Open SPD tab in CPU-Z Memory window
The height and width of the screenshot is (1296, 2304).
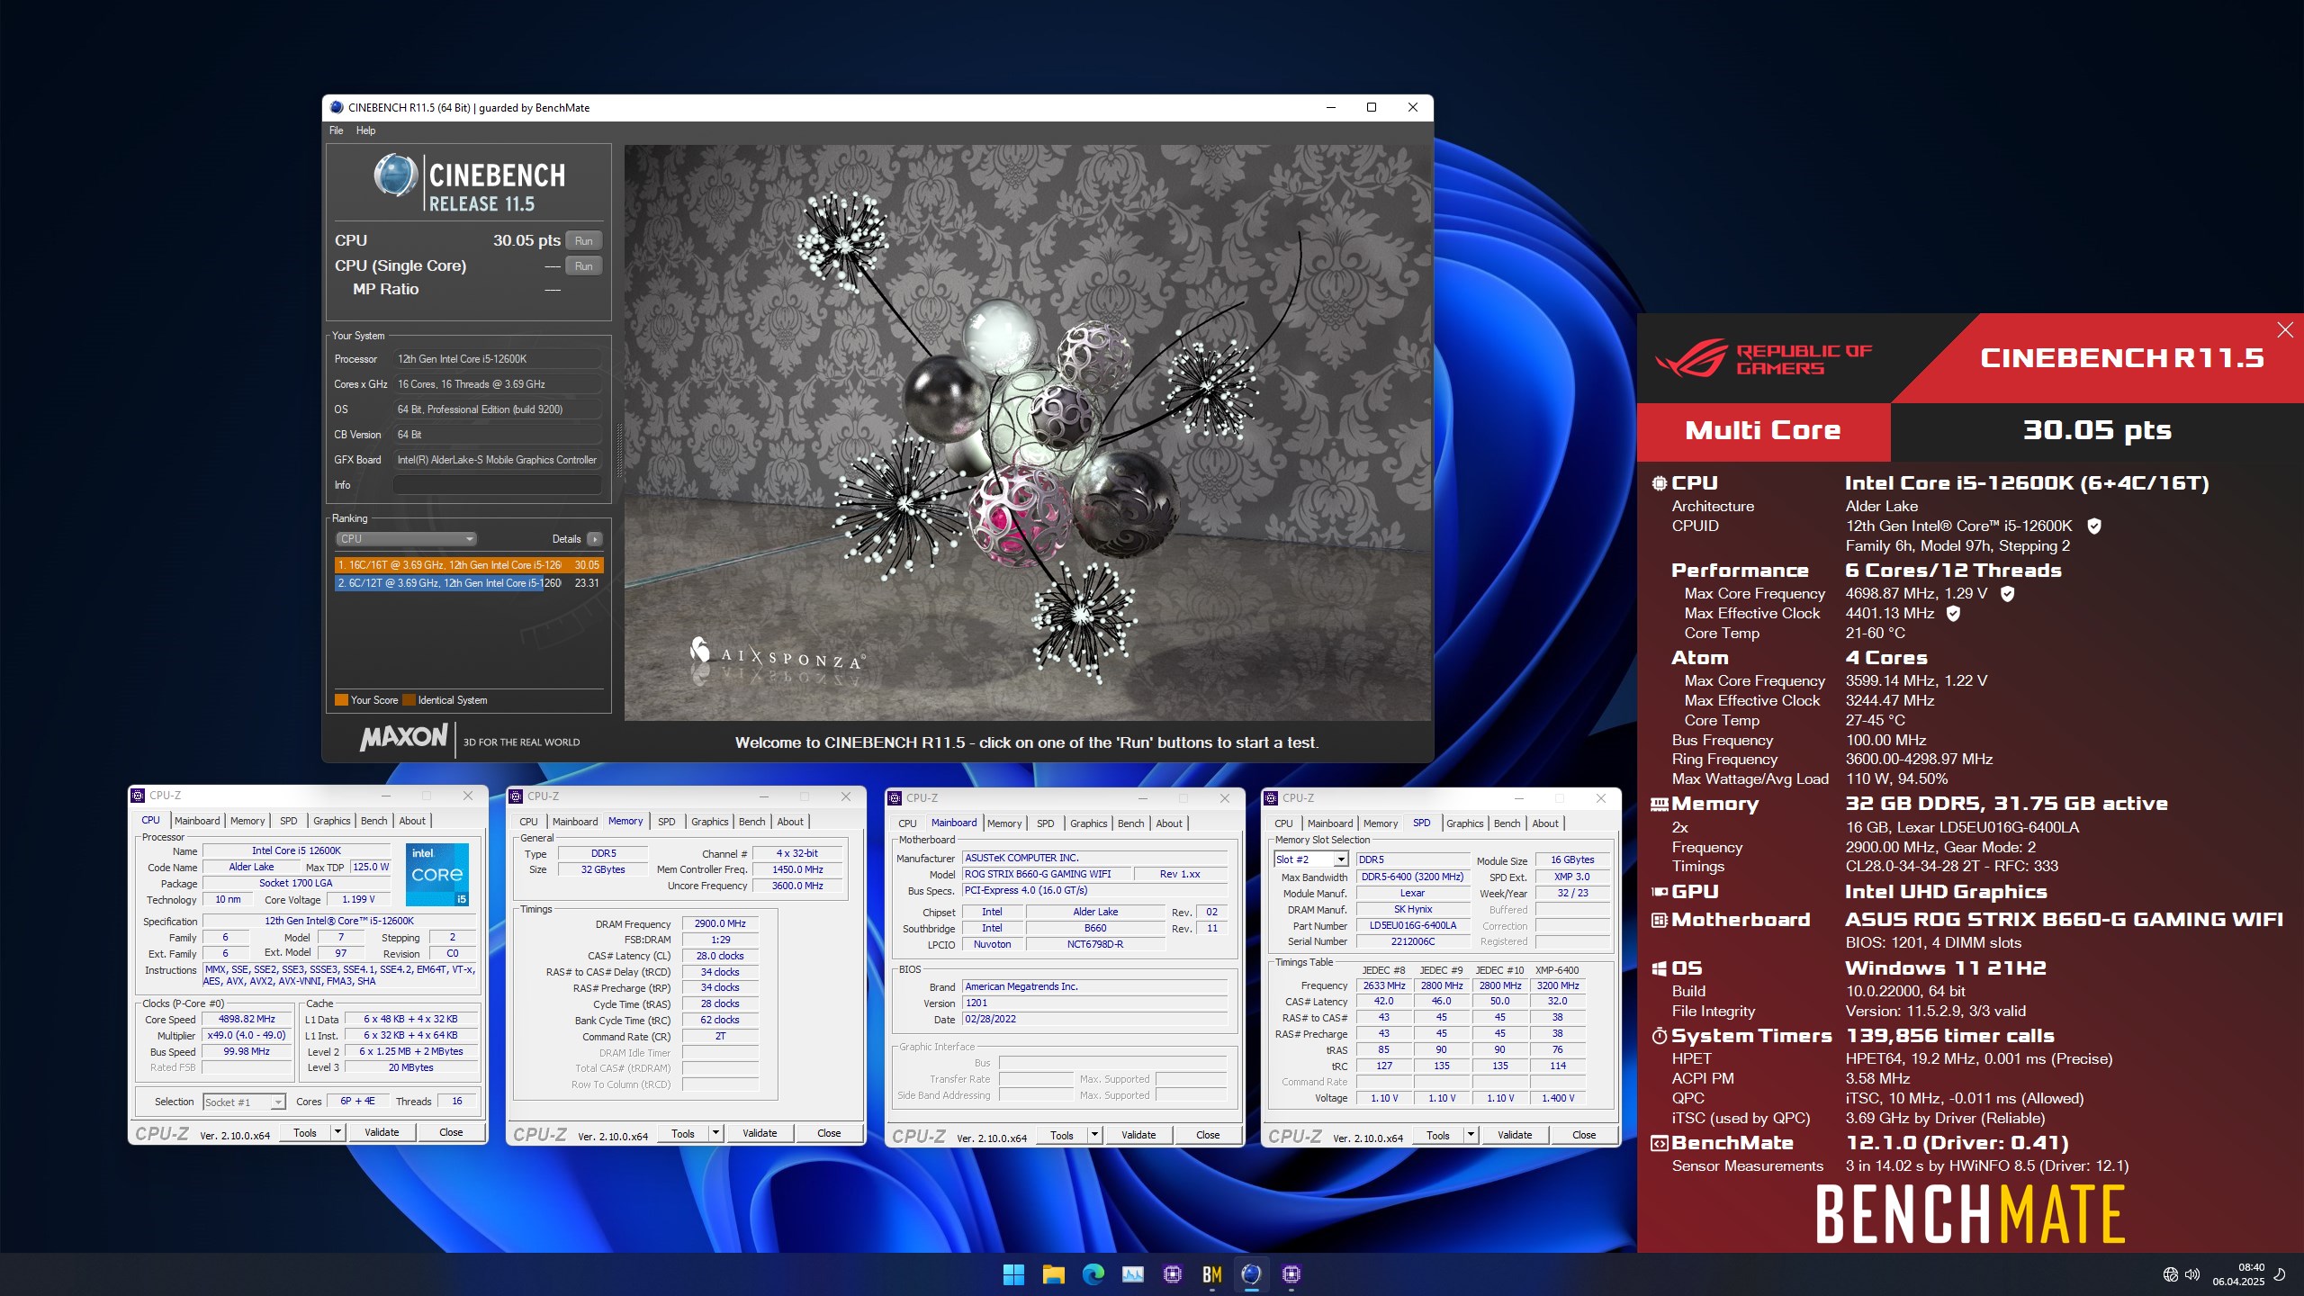point(666,822)
